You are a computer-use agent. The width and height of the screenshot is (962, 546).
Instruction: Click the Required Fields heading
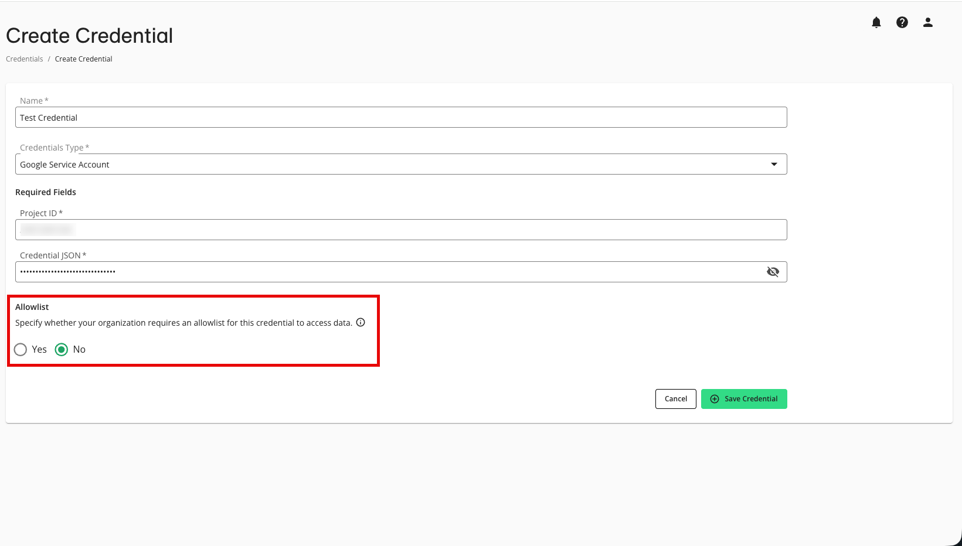tap(46, 192)
